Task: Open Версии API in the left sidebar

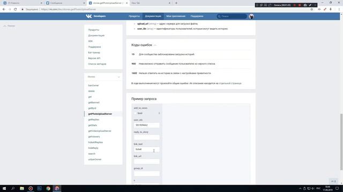Action: point(94,58)
